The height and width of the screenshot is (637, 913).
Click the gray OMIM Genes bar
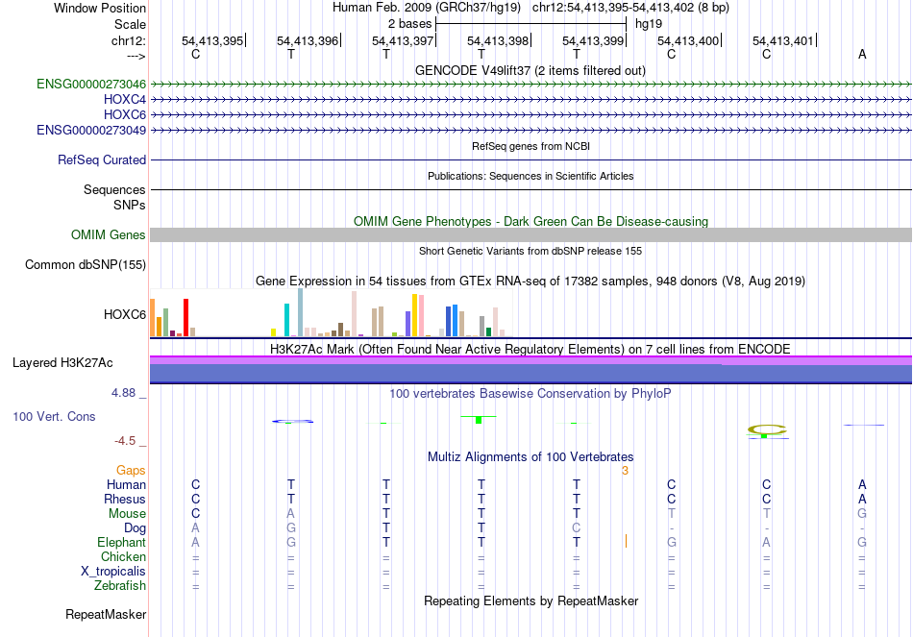point(531,234)
